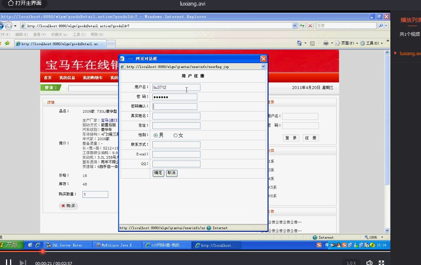This screenshot has height=265, width=421.
Task: Click the IE RSS feeds icon
Action: click(x=312, y=43)
